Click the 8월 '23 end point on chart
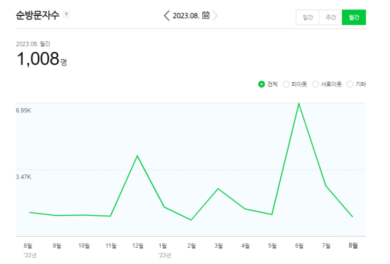The image size is (390, 264). (x=352, y=217)
